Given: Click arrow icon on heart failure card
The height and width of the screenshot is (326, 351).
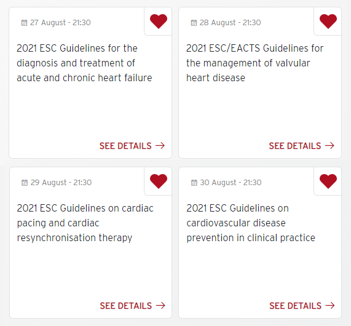Looking at the screenshot, I should [x=160, y=146].
